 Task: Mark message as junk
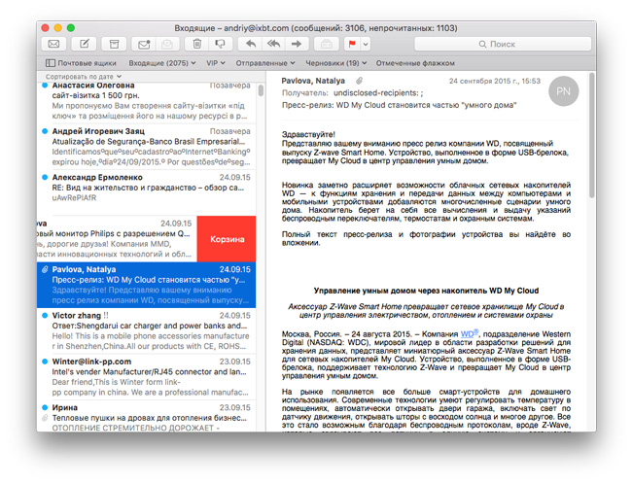pos(221,44)
